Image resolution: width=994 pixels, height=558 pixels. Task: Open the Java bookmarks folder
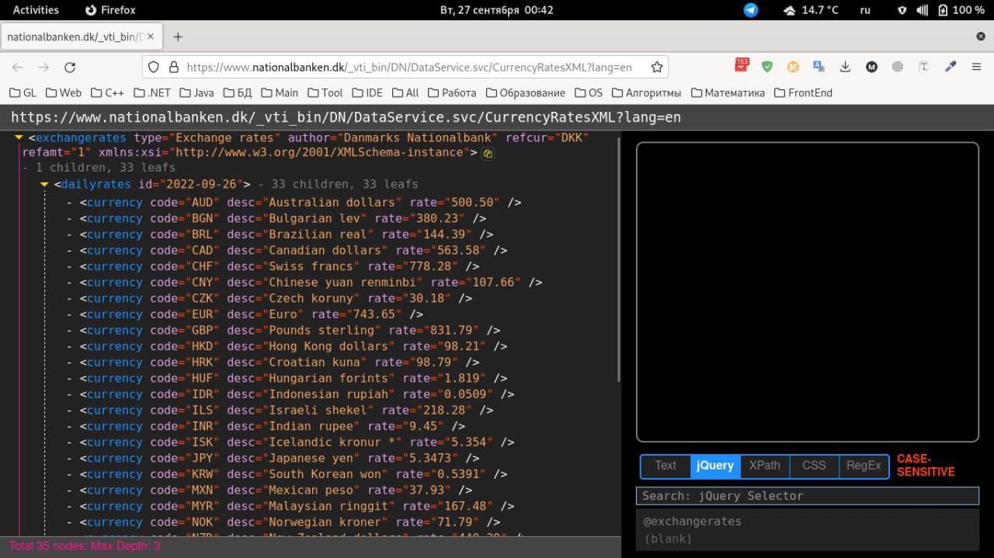[196, 92]
